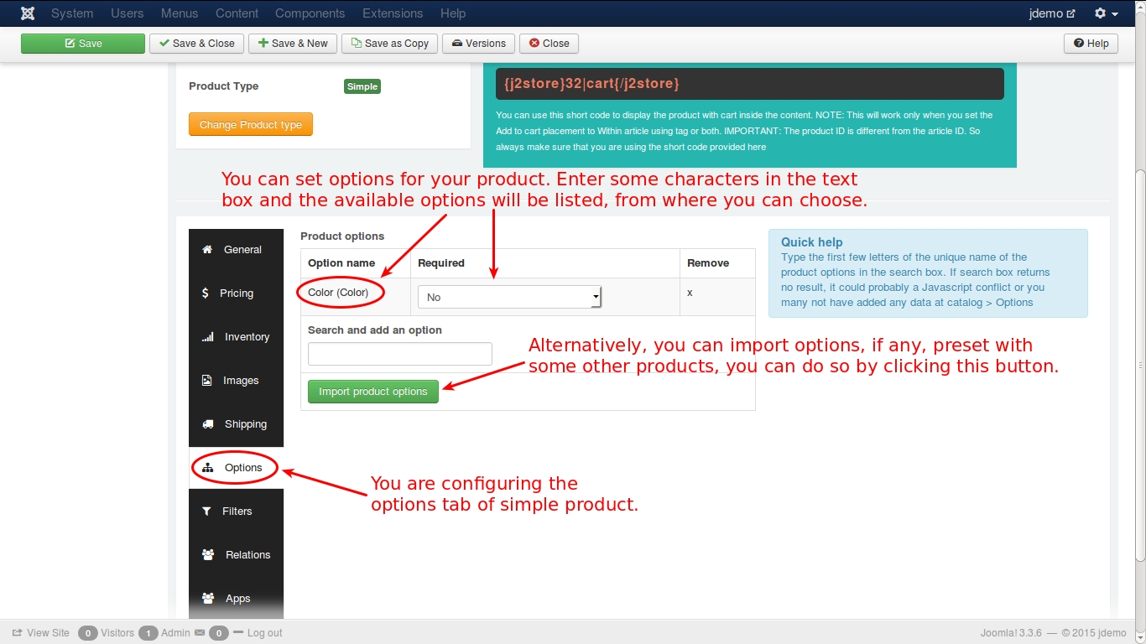Open the Help menu in top bar
The image size is (1146, 644).
(453, 13)
